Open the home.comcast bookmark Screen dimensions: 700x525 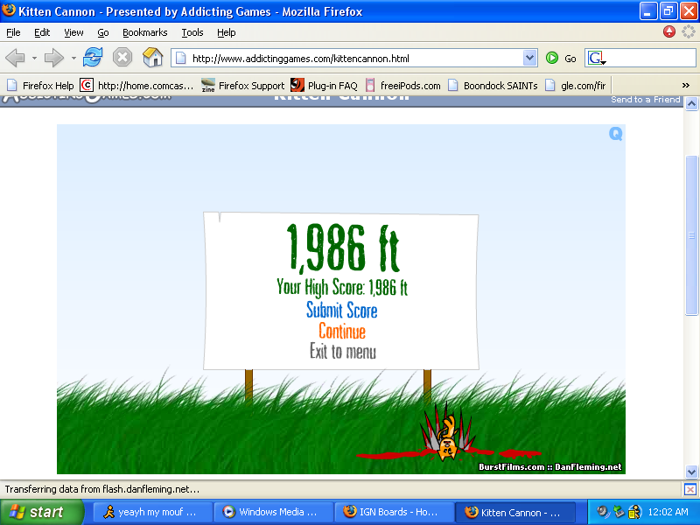pos(136,85)
